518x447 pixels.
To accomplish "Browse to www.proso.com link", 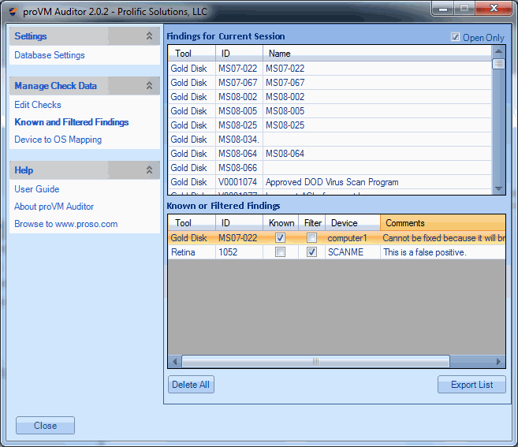I will click(66, 224).
